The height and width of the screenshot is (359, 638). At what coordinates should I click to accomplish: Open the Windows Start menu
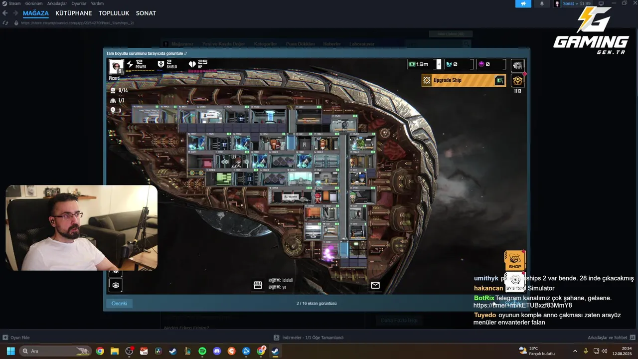(10, 351)
